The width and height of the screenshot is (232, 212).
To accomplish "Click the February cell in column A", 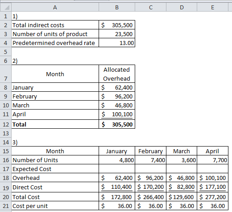I will tap(55, 96).
